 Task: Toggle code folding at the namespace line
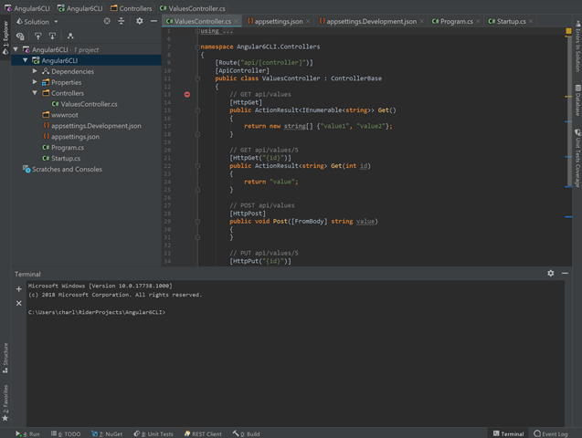197,46
